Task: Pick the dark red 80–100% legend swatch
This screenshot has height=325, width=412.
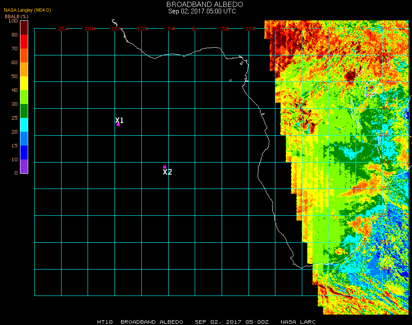Action: coord(24,28)
